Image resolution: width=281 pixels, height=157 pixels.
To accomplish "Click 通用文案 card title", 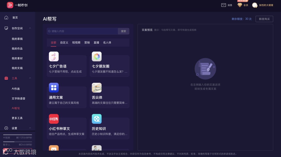I will point(56,97).
